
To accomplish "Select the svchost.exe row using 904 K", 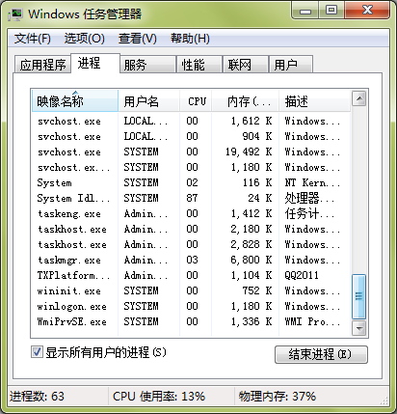I will 191,136.
